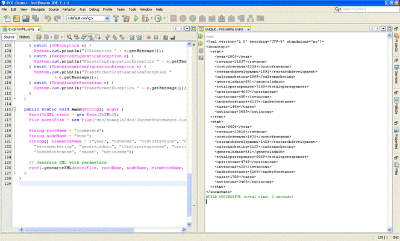The image size is (400, 241).
Task: Click the Uncomment icon in editor toolbar
Action: pos(173,37)
